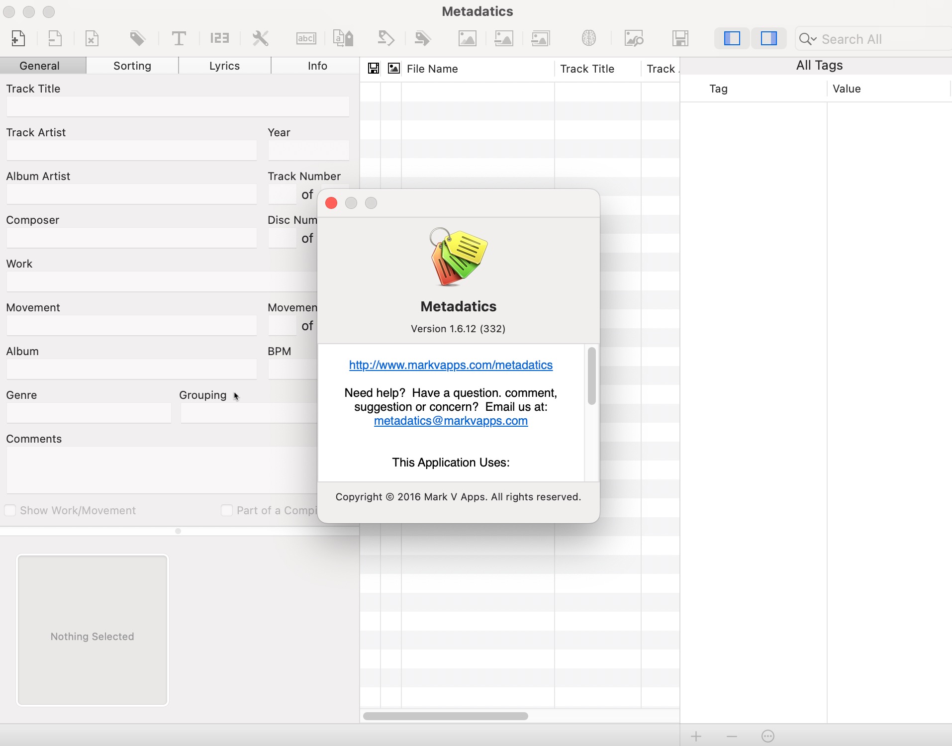Image resolution: width=952 pixels, height=746 pixels.
Task: Close the About Metadatics window
Action: 331,203
